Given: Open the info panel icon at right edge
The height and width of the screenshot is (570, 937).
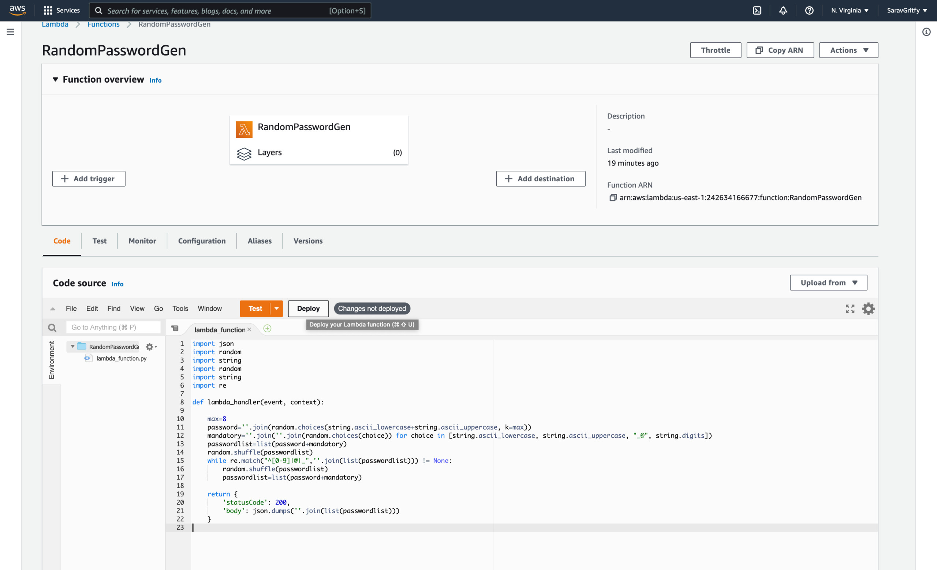Looking at the screenshot, I should coord(927,32).
